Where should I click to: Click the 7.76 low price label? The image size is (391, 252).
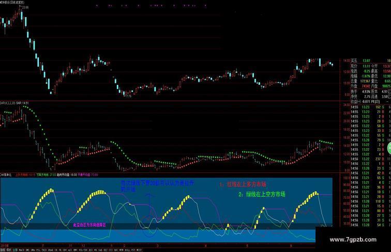click(x=129, y=96)
